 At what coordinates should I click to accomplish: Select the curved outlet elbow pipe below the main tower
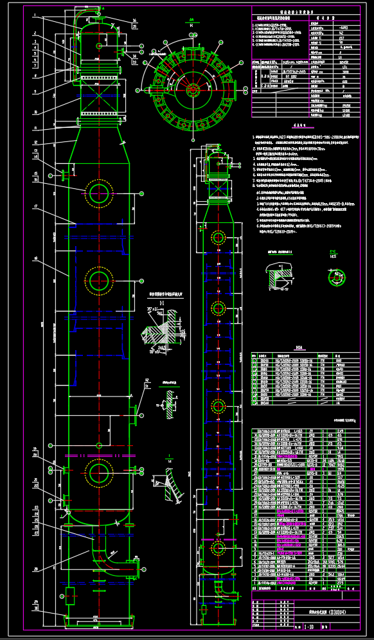(x=114, y=551)
